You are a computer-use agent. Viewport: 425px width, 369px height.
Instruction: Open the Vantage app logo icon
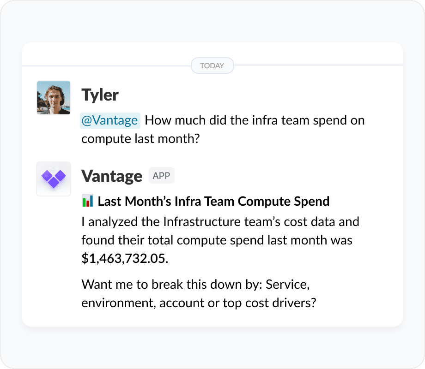(54, 179)
